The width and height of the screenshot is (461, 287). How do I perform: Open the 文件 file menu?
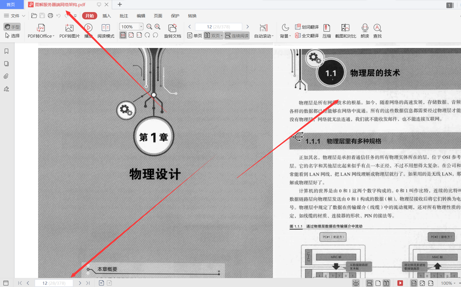coord(12,16)
